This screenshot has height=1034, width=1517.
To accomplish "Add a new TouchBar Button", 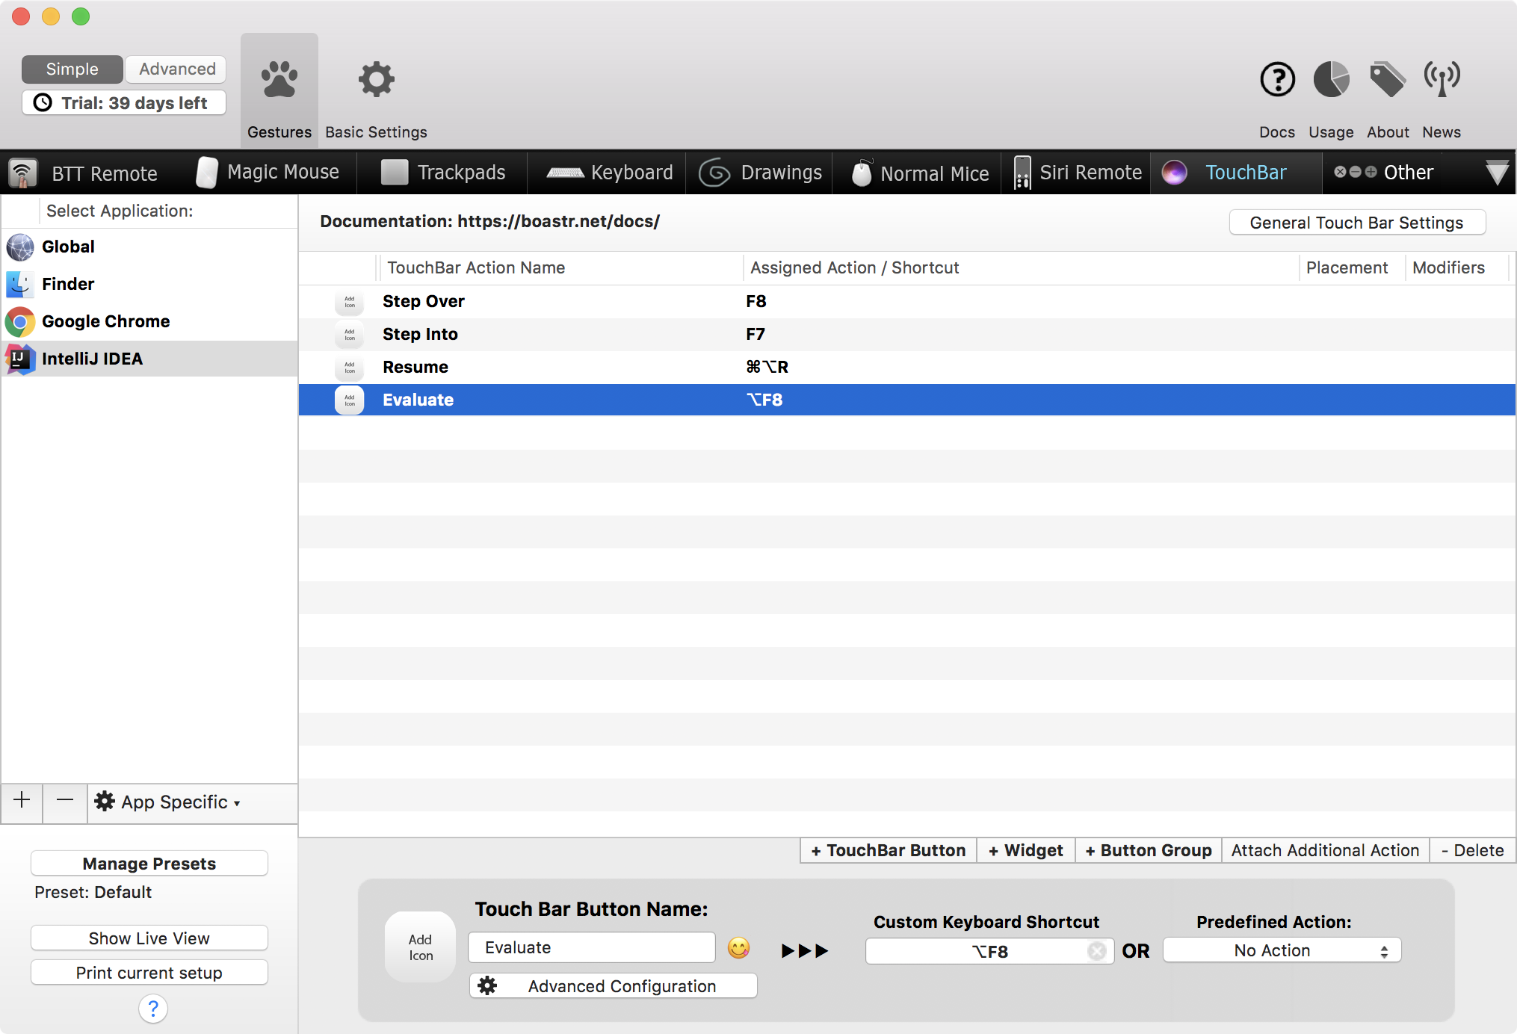I will pyautogui.click(x=889, y=850).
